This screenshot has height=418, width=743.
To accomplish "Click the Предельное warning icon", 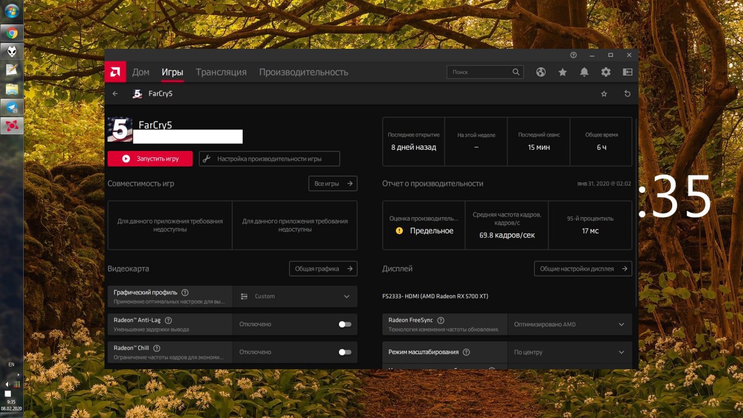I will click(x=399, y=230).
